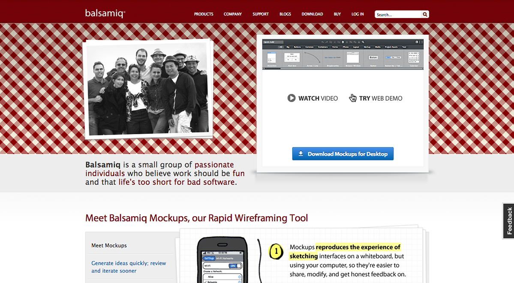Switch to the Big category tab

288,47
